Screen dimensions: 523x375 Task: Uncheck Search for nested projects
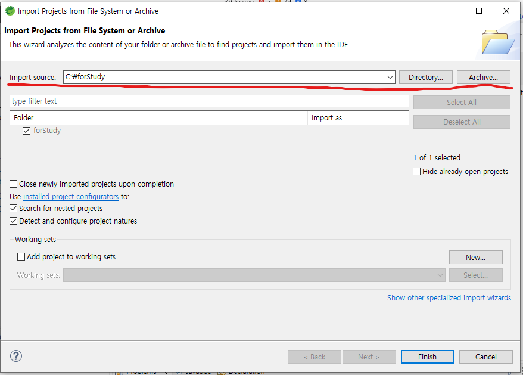[x=13, y=209]
